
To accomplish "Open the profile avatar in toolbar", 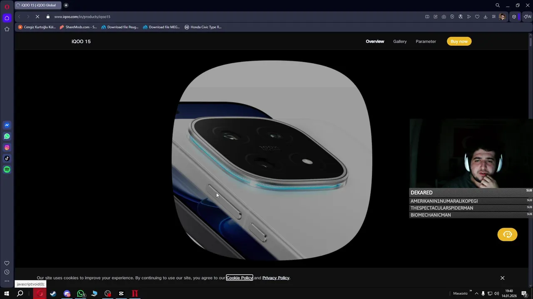I will tap(503, 17).
